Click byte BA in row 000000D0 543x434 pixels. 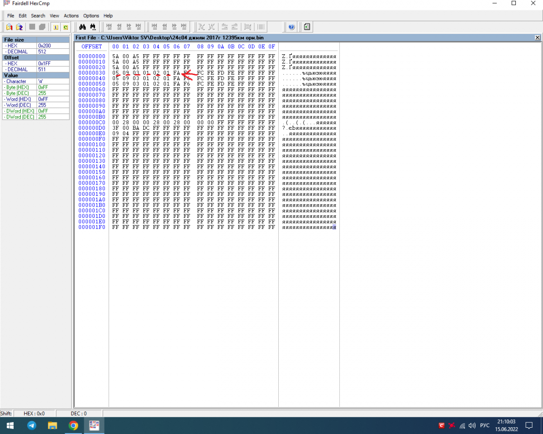[136, 128]
